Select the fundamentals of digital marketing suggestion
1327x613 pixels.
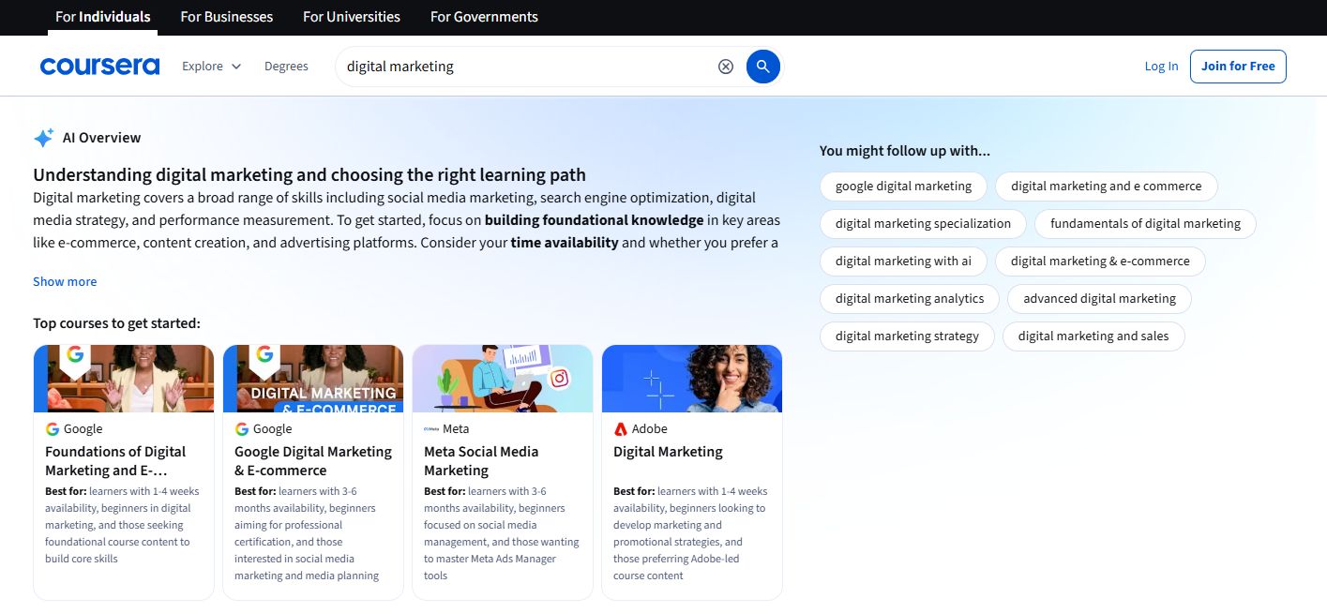tap(1145, 224)
